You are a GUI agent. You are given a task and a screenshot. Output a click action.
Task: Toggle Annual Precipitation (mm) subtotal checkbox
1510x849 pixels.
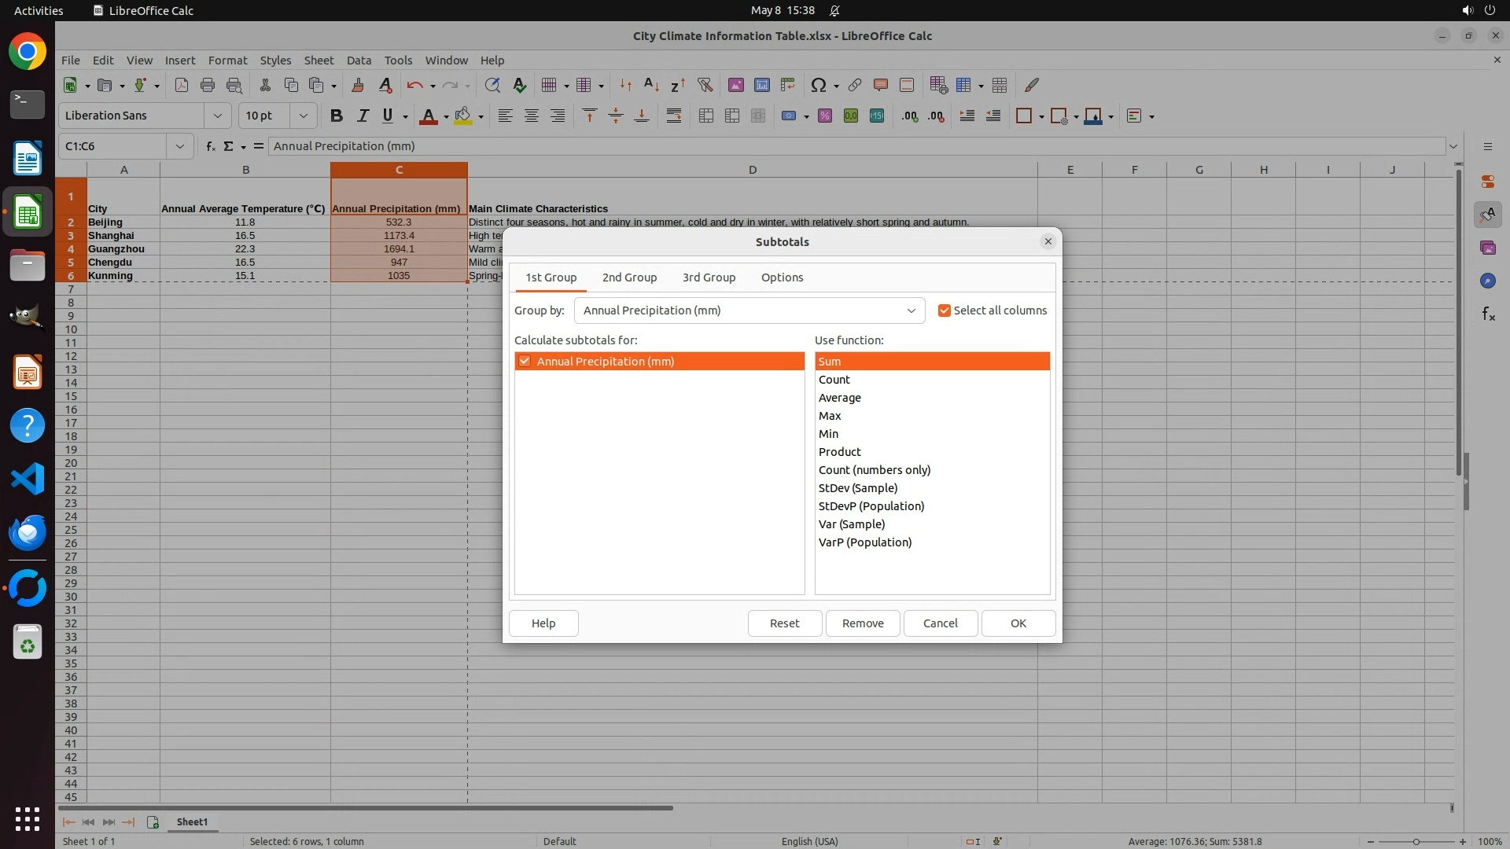(525, 362)
